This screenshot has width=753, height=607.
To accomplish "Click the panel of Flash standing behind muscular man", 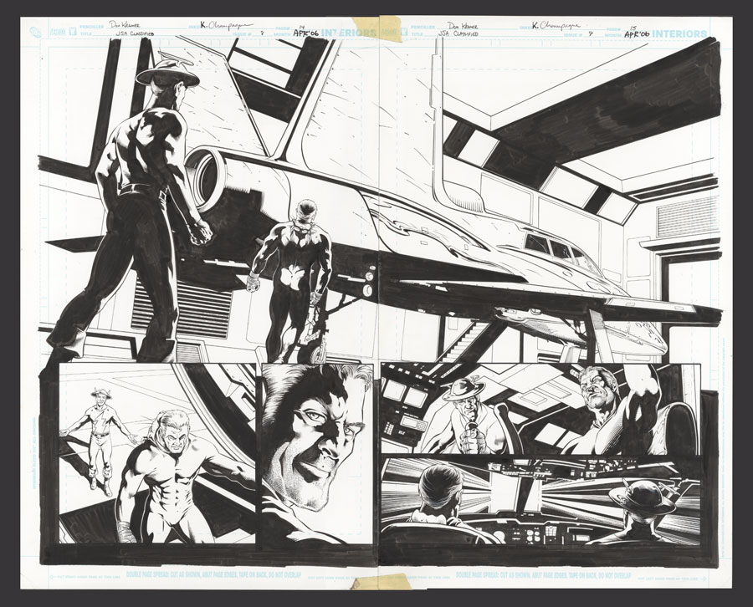I will [157, 453].
